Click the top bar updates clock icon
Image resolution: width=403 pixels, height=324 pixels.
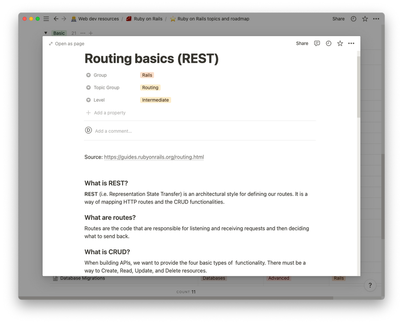(354, 19)
